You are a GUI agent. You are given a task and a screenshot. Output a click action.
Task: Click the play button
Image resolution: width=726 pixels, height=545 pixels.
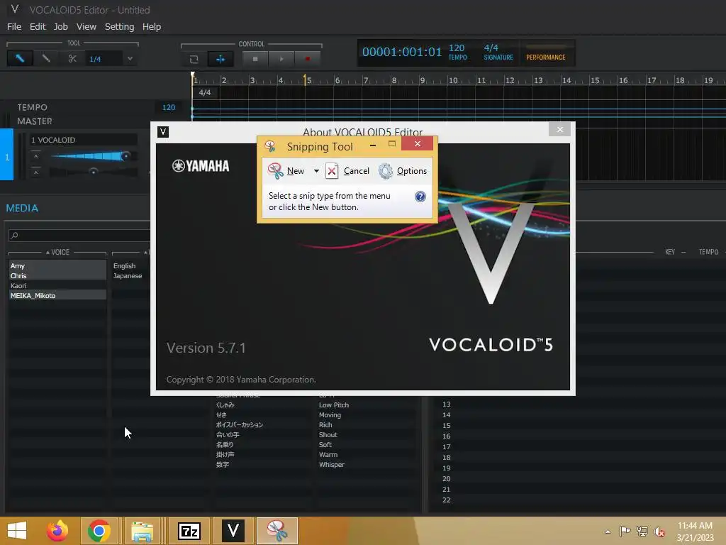tap(281, 59)
